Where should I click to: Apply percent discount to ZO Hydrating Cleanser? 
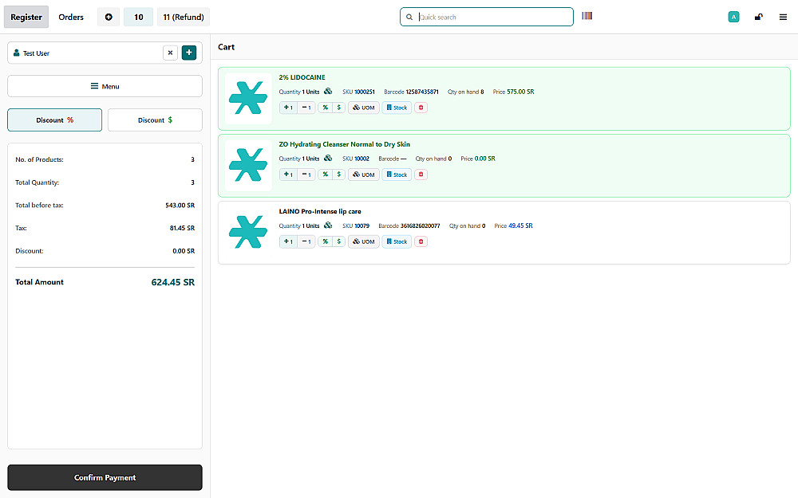pyautogui.click(x=326, y=174)
